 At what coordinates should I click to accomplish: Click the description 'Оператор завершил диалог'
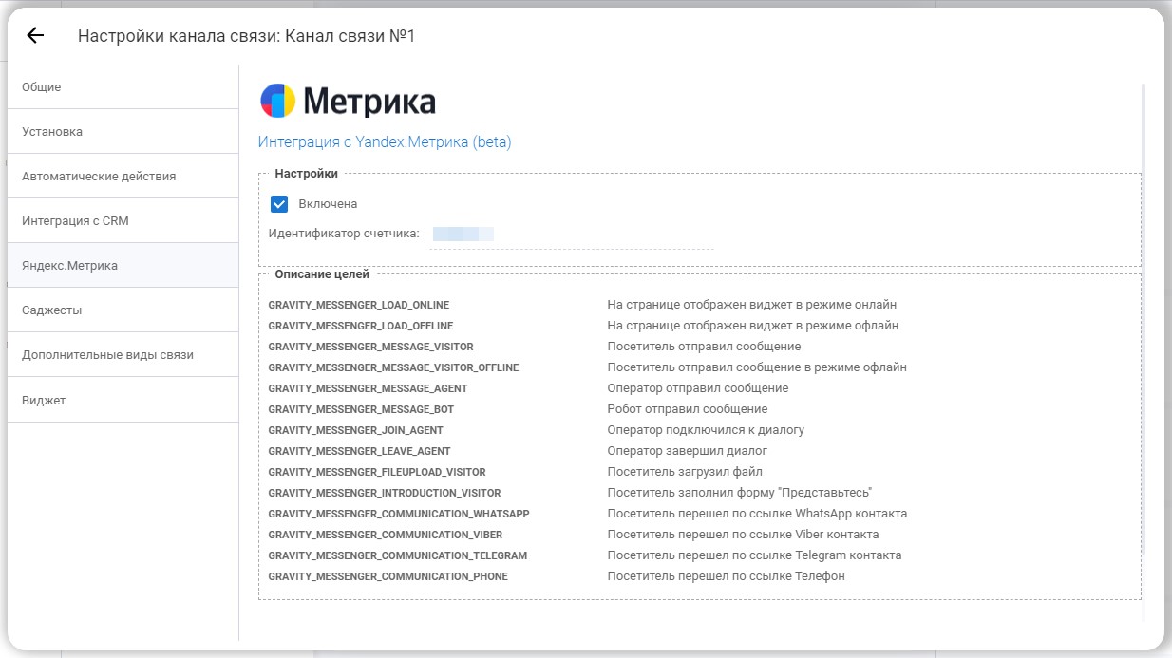coord(687,452)
